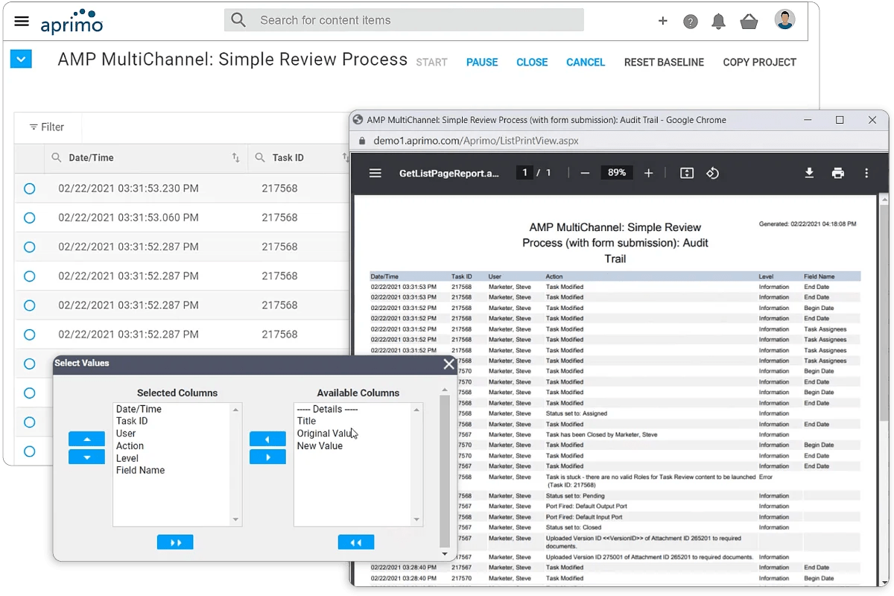The height and width of the screenshot is (596, 894).
Task: Click the lock icon in Chrome address bar
Action: coord(361,140)
